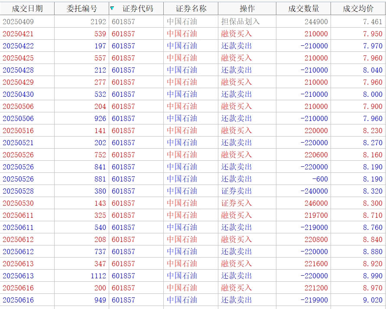Click quantity 220800
The width and height of the screenshot is (386, 309).
[316, 239]
